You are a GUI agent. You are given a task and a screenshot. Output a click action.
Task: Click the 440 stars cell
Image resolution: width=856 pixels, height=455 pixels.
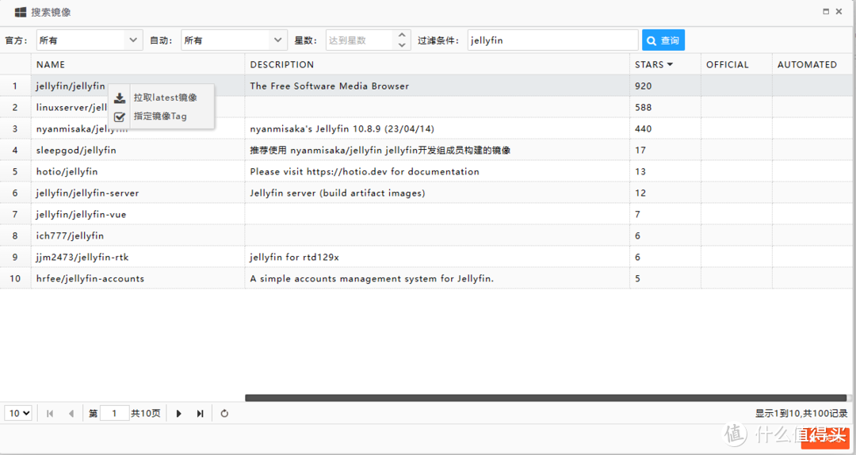tap(665, 129)
